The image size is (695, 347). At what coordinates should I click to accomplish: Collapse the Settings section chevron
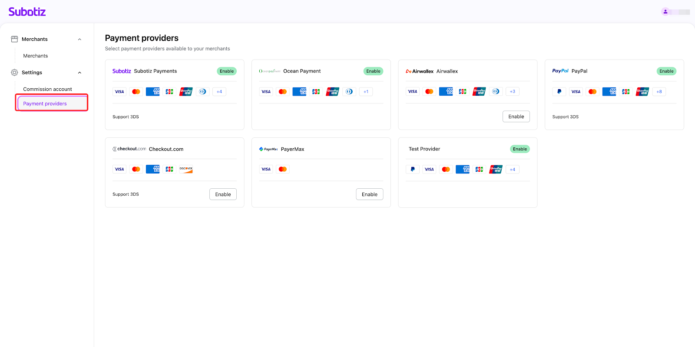point(79,73)
